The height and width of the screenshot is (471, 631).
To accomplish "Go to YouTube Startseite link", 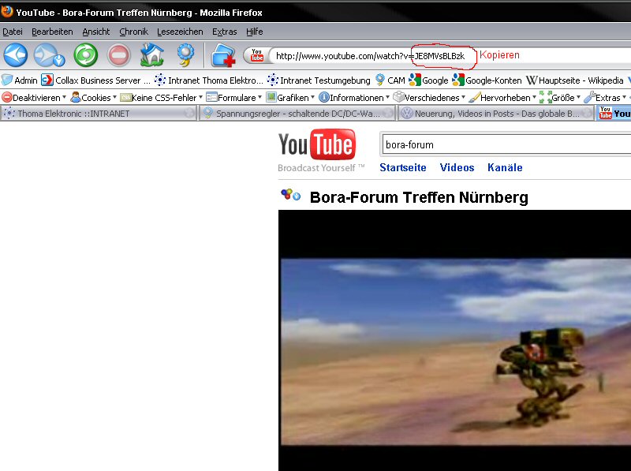I will (403, 167).
